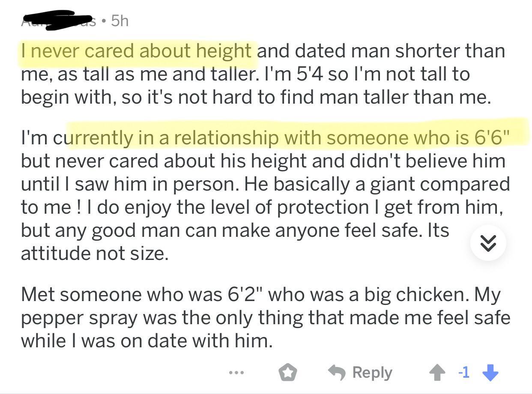Open the three-dot more options menu
The height and width of the screenshot is (394, 532).
(x=236, y=373)
